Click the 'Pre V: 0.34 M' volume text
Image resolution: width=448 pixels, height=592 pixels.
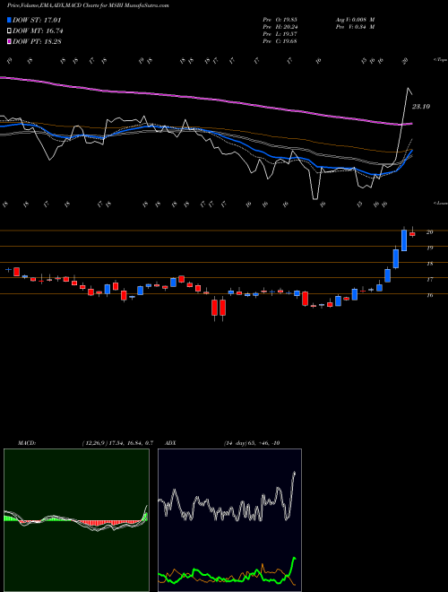[355, 27]
